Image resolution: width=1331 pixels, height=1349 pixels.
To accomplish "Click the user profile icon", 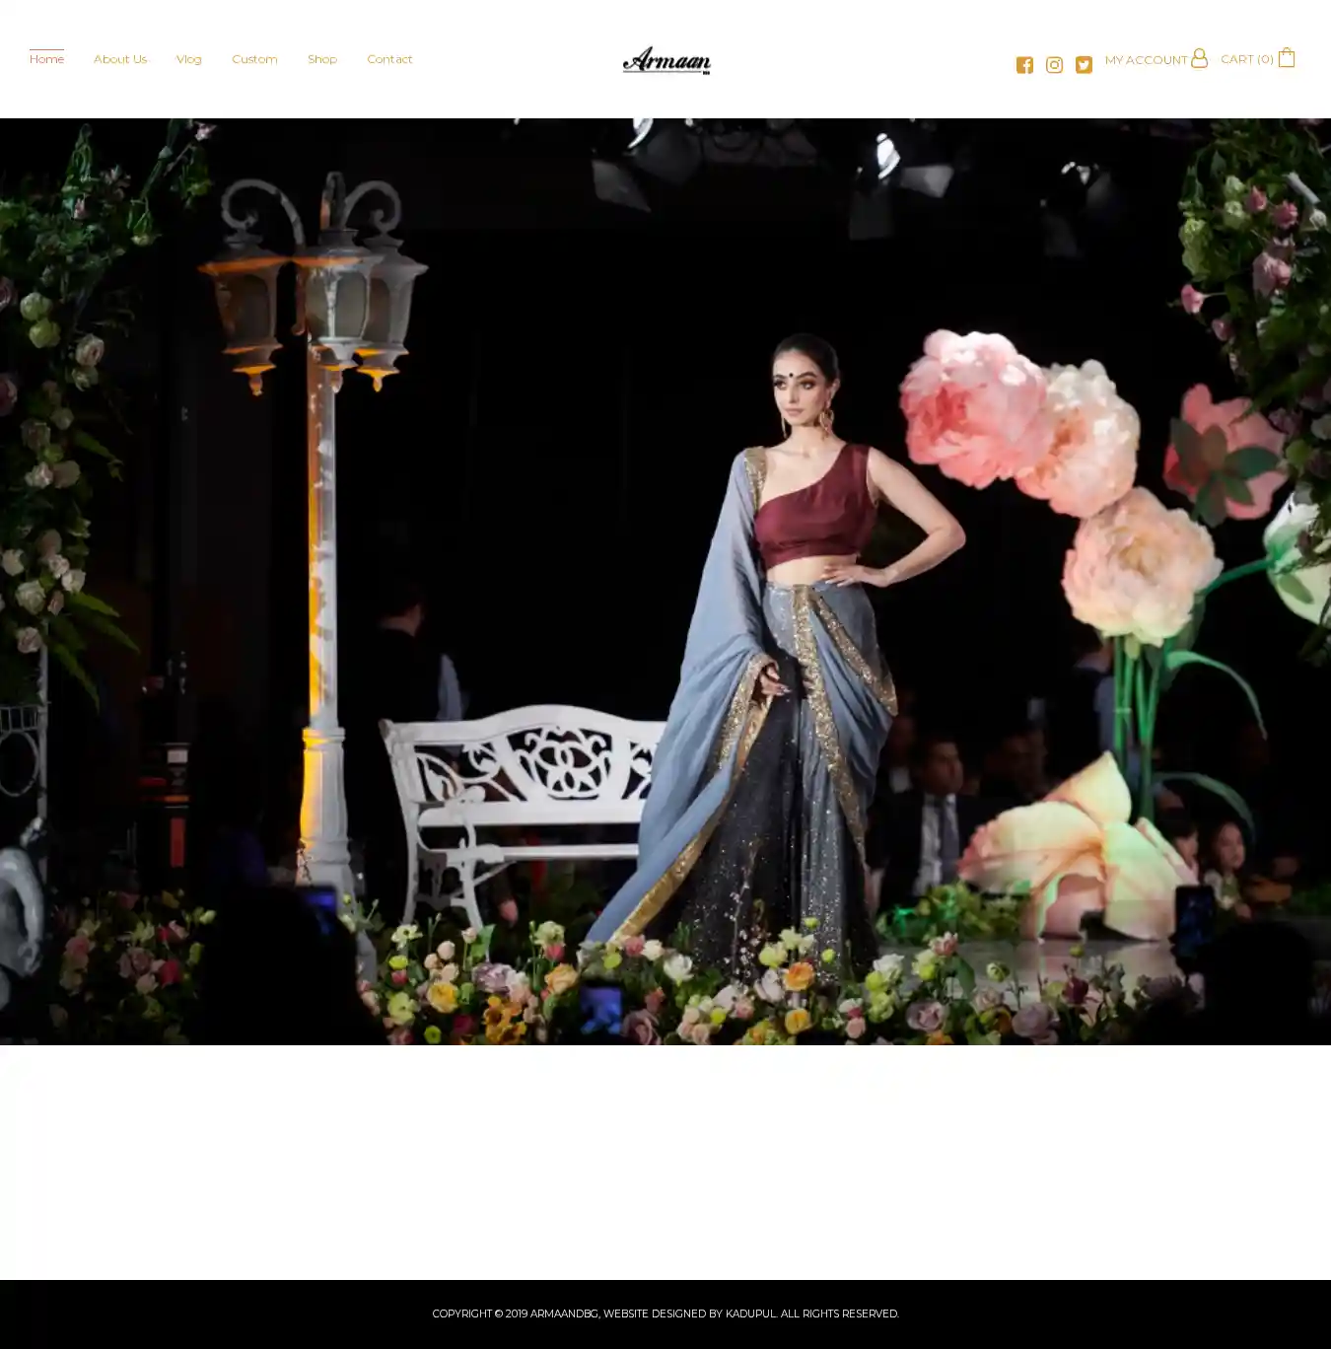I will click(x=1199, y=58).
